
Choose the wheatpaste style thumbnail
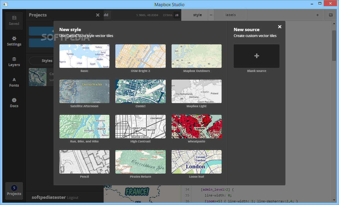[197, 127]
